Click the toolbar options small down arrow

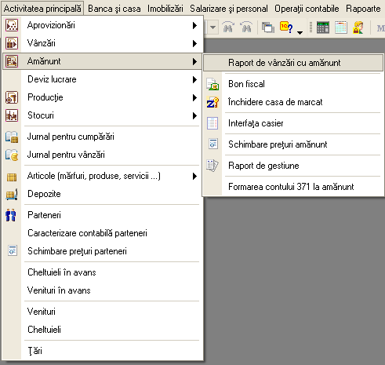pos(300,33)
